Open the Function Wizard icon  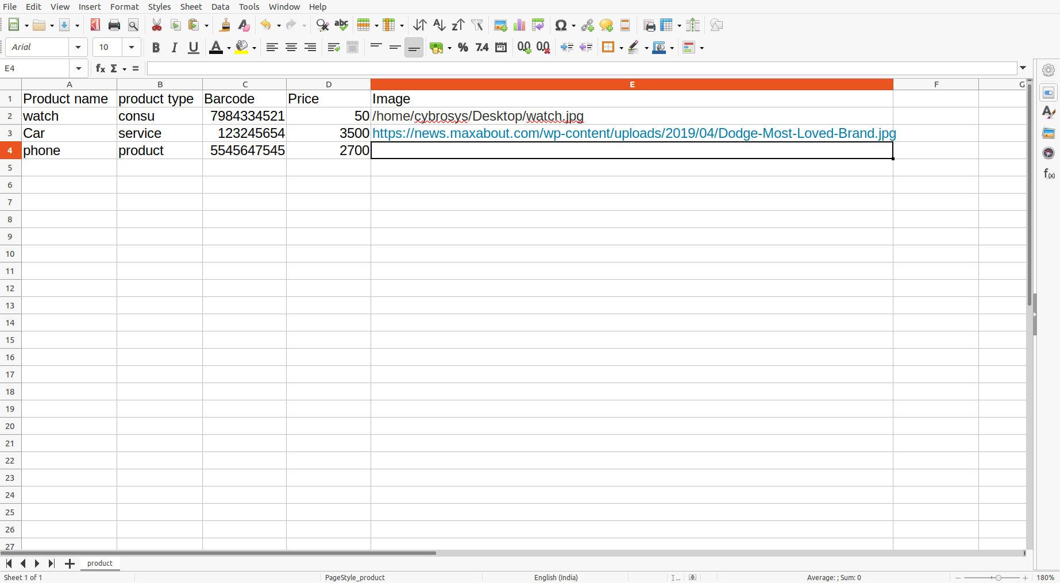pos(101,69)
